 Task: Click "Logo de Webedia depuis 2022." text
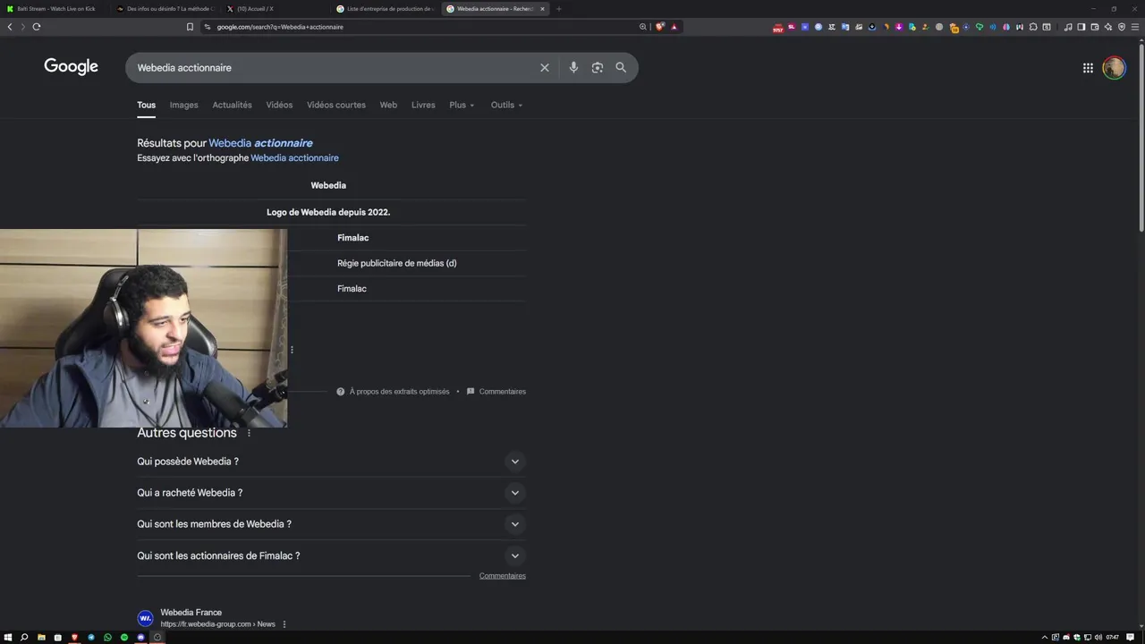(328, 213)
